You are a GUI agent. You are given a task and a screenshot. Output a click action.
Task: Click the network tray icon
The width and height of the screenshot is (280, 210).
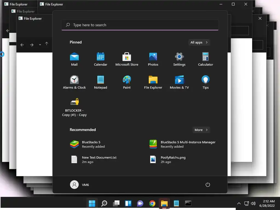pos(247,203)
